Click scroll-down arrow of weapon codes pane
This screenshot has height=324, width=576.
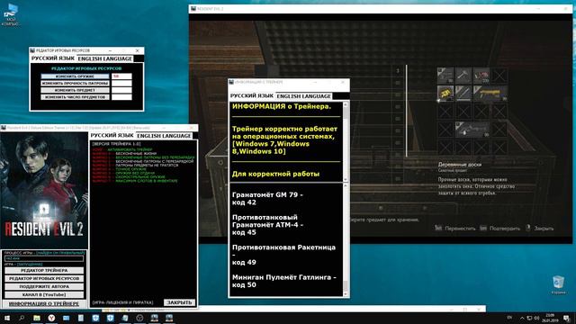pos(346,293)
